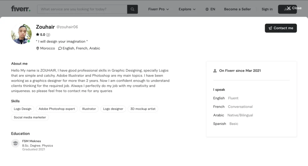
Task: Click the Spanish Basic language row
Action: pos(226,124)
